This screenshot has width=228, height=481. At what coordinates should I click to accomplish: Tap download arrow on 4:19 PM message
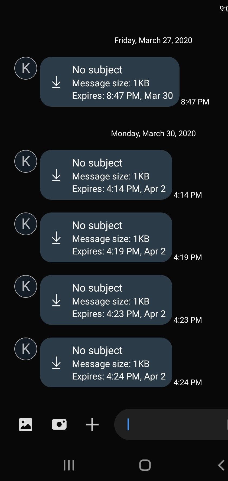(x=56, y=238)
